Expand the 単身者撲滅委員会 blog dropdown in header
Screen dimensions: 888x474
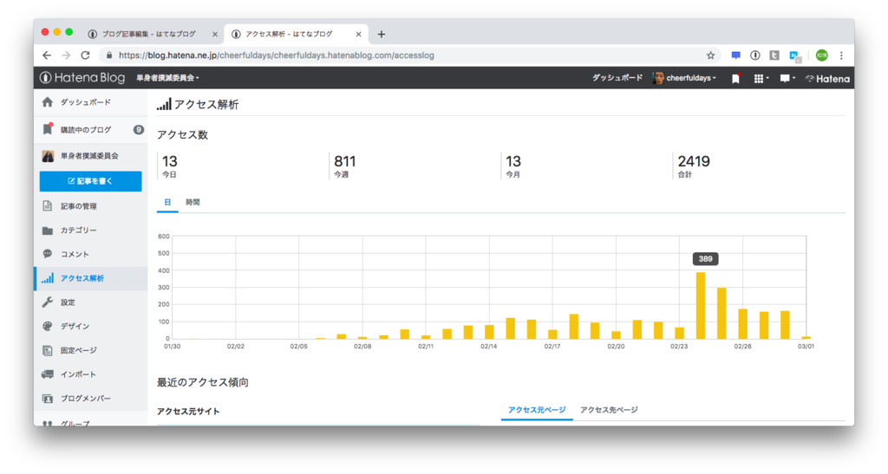click(167, 78)
